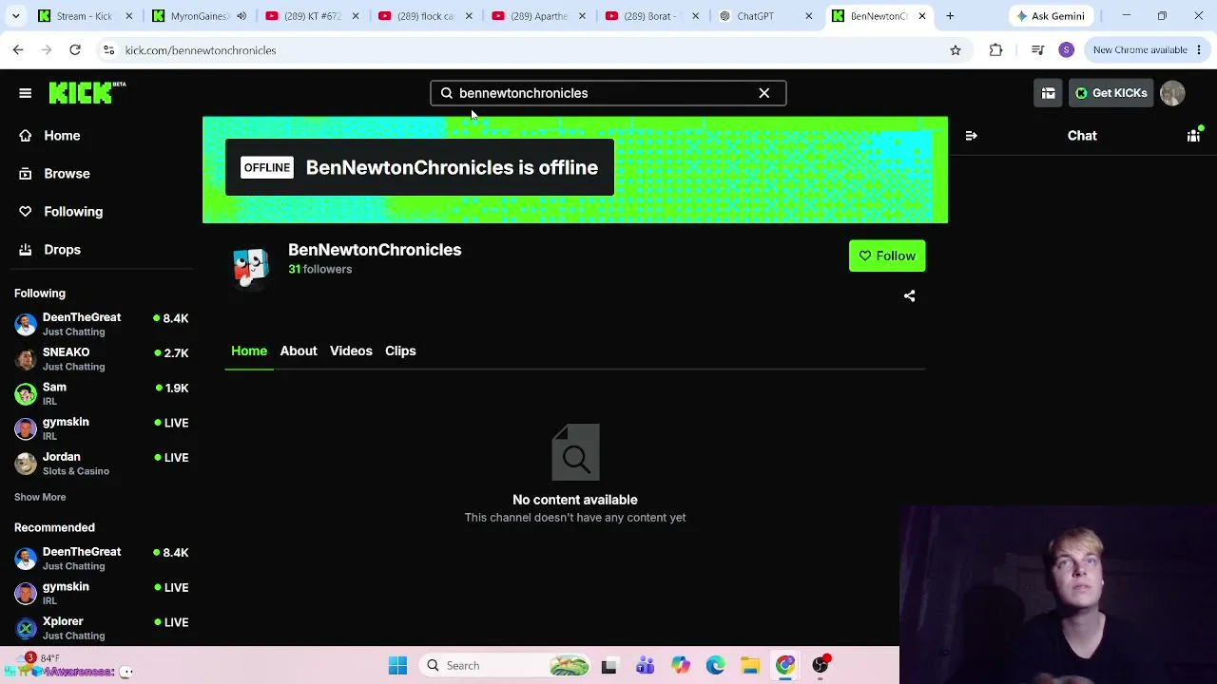The width and height of the screenshot is (1217, 684).
Task: Open Jordan channel in Following list
Action: [x=101, y=464]
